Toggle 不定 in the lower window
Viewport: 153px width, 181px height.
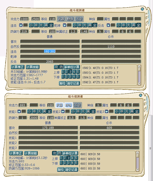coord(77,105)
